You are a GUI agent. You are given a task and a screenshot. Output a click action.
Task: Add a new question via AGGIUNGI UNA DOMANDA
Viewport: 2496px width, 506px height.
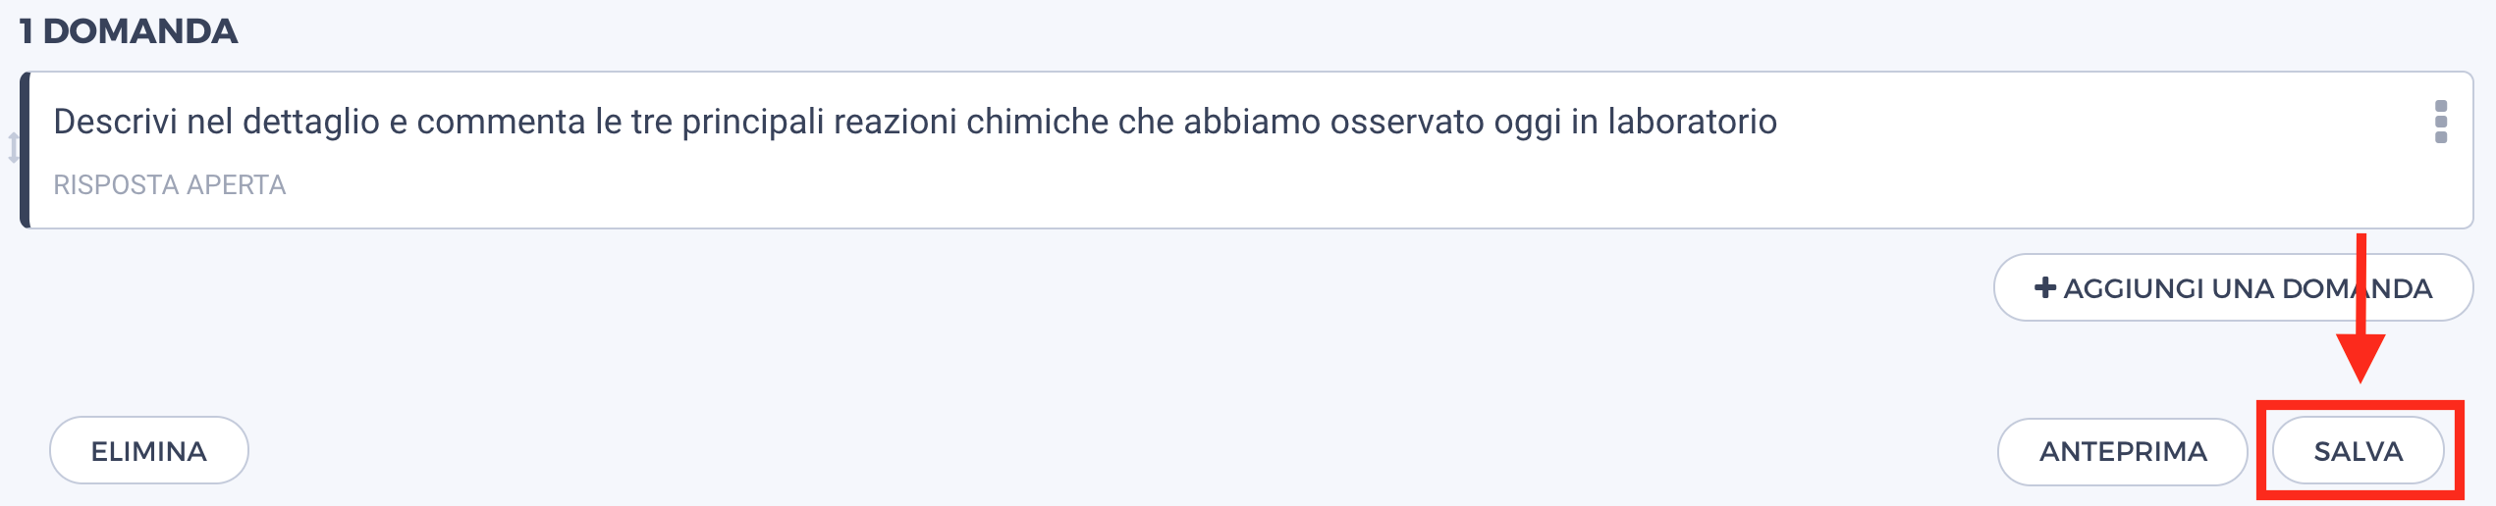coord(2233,287)
